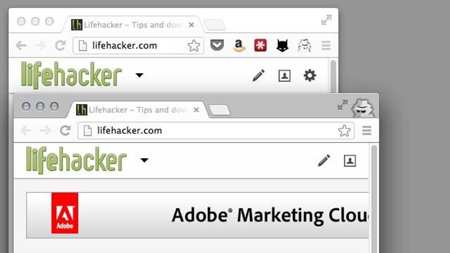Open the red asterisk LastPass extension

260,45
